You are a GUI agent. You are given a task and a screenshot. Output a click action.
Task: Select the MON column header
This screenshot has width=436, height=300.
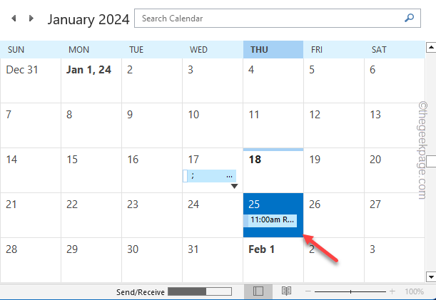pyautogui.click(x=91, y=50)
